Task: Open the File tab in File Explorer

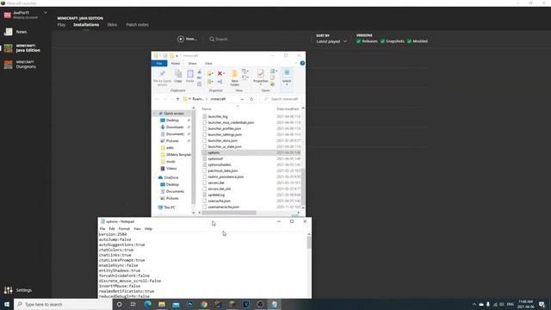Action: point(159,63)
